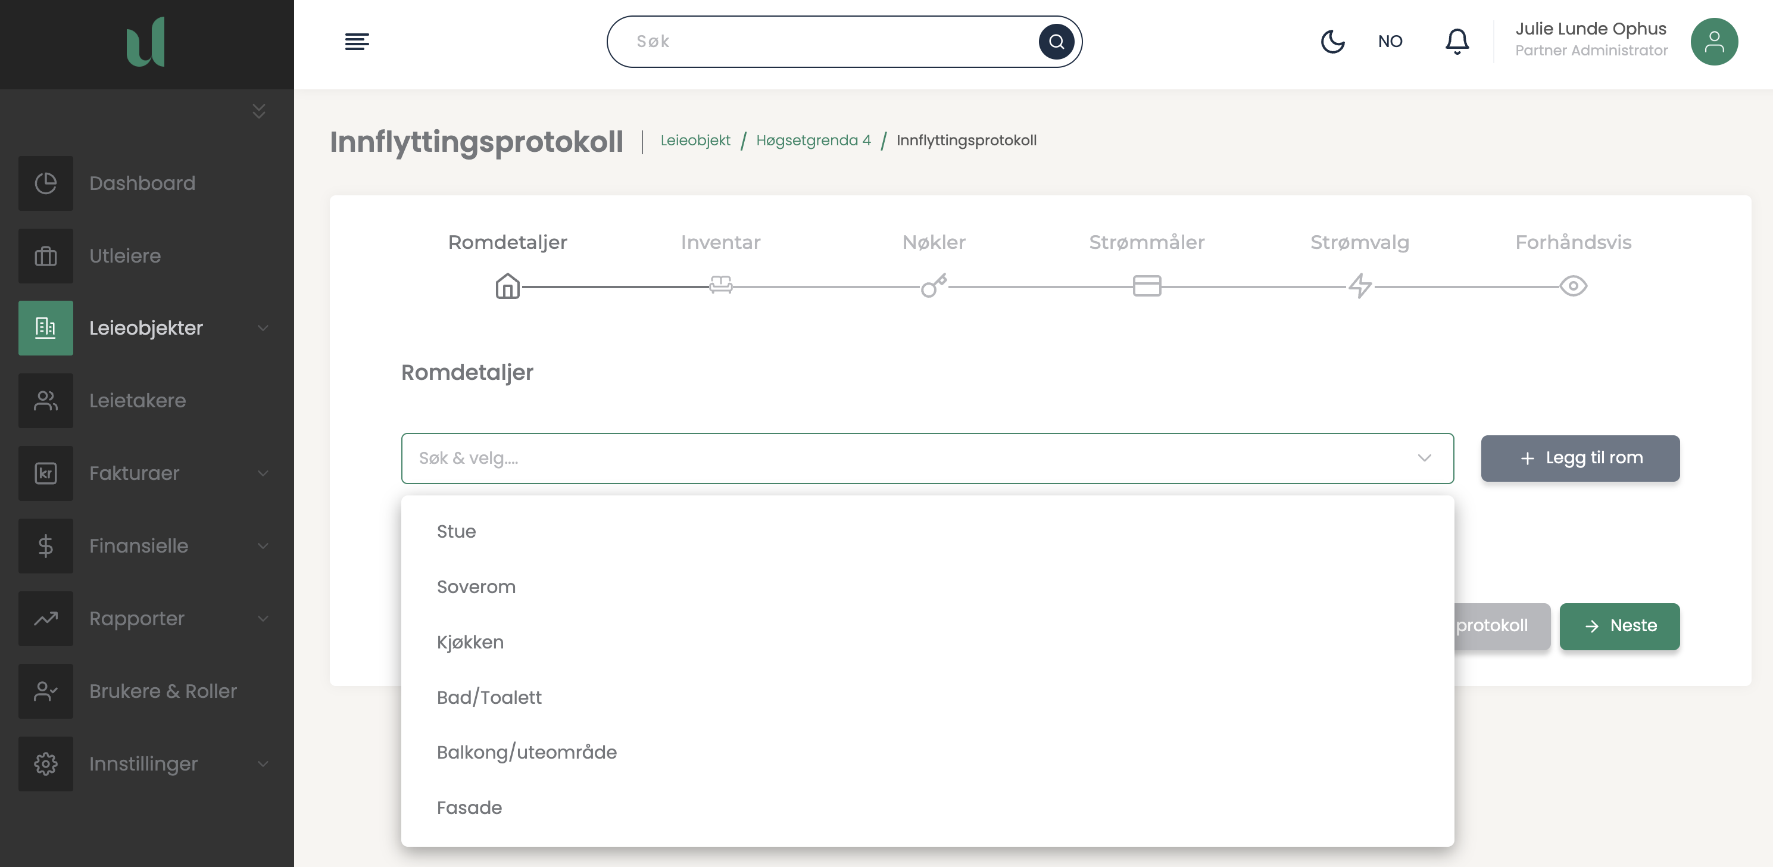The image size is (1773, 867).
Task: Expand the Innstillinger submenu
Action: tap(263, 764)
